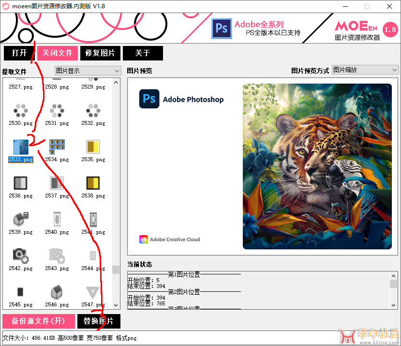Click the Ps icon in the preview image
The height and width of the screenshot is (346, 401).
pos(149,99)
